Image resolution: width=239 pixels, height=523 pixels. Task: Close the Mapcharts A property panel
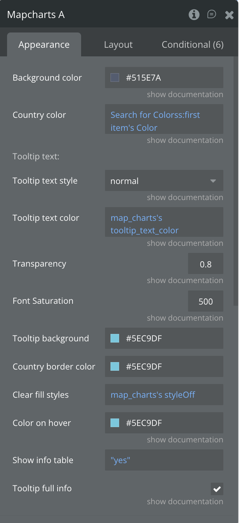(229, 15)
